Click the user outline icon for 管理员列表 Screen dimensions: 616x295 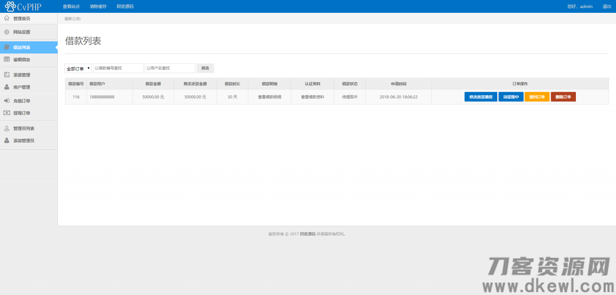pos(6,128)
